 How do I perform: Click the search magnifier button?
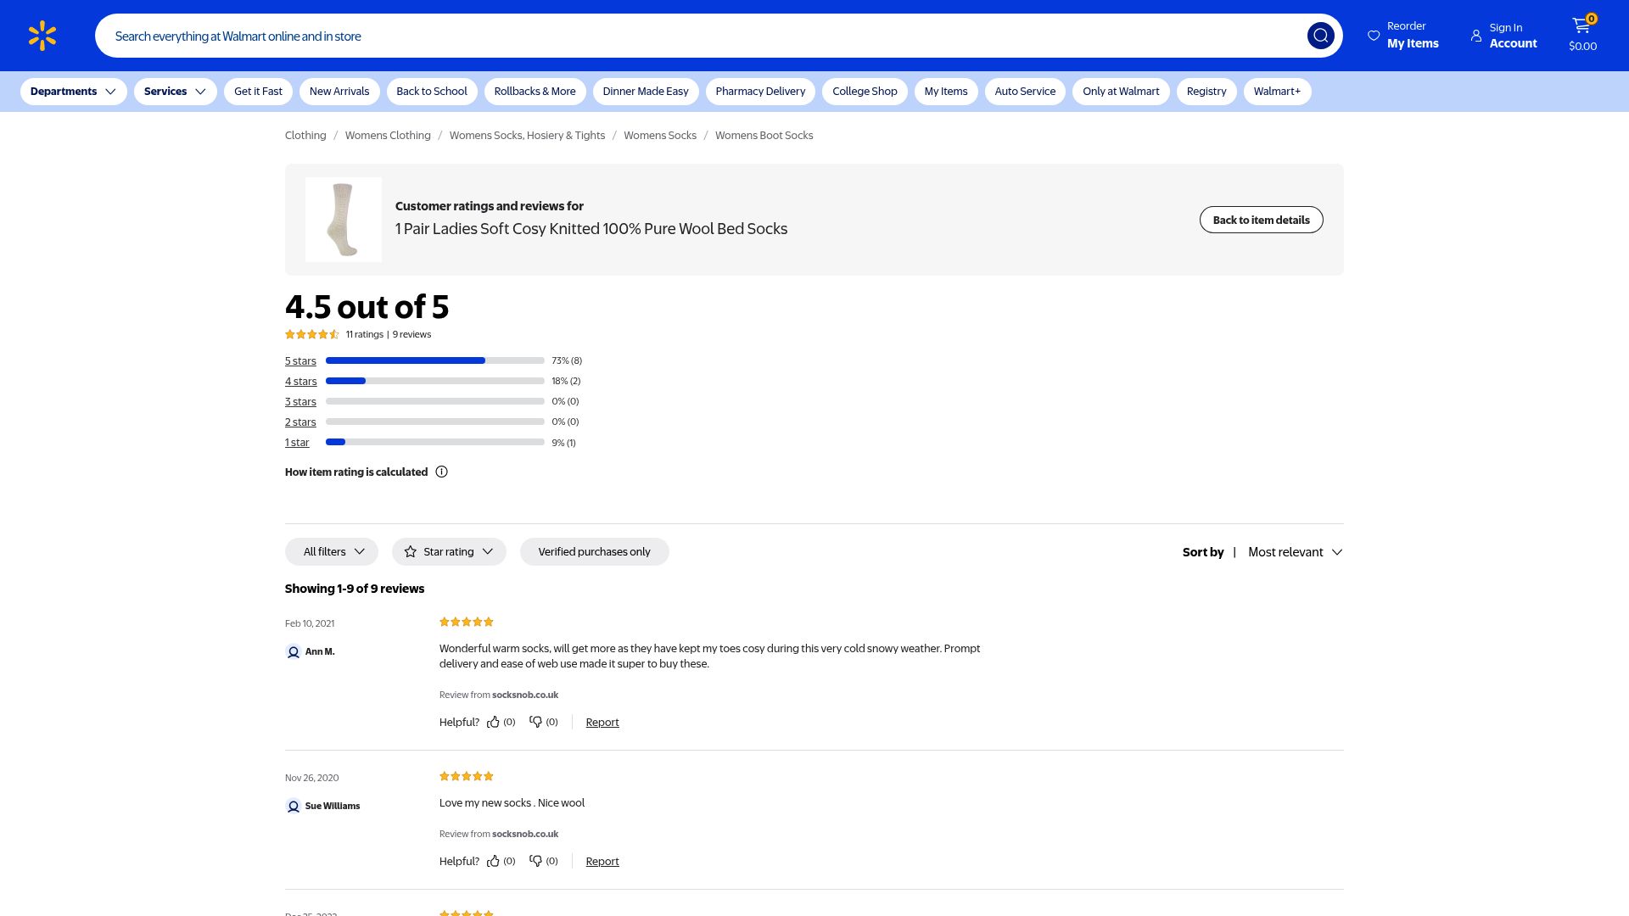coord(1320,36)
